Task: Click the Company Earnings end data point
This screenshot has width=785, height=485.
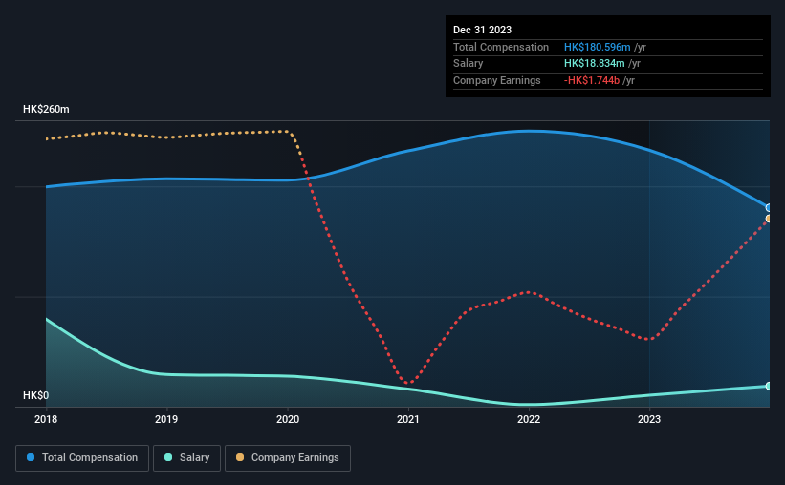Action: click(x=769, y=219)
